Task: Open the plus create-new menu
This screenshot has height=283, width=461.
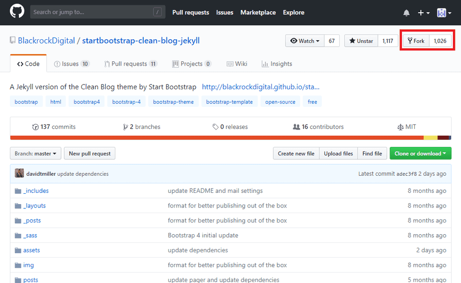Action: pos(423,13)
